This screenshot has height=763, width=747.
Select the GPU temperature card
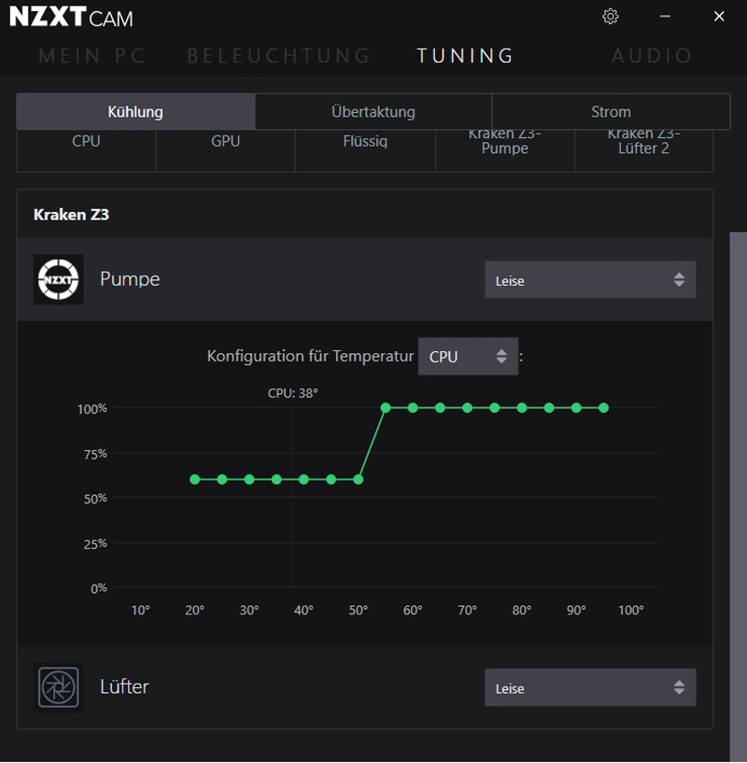click(225, 150)
